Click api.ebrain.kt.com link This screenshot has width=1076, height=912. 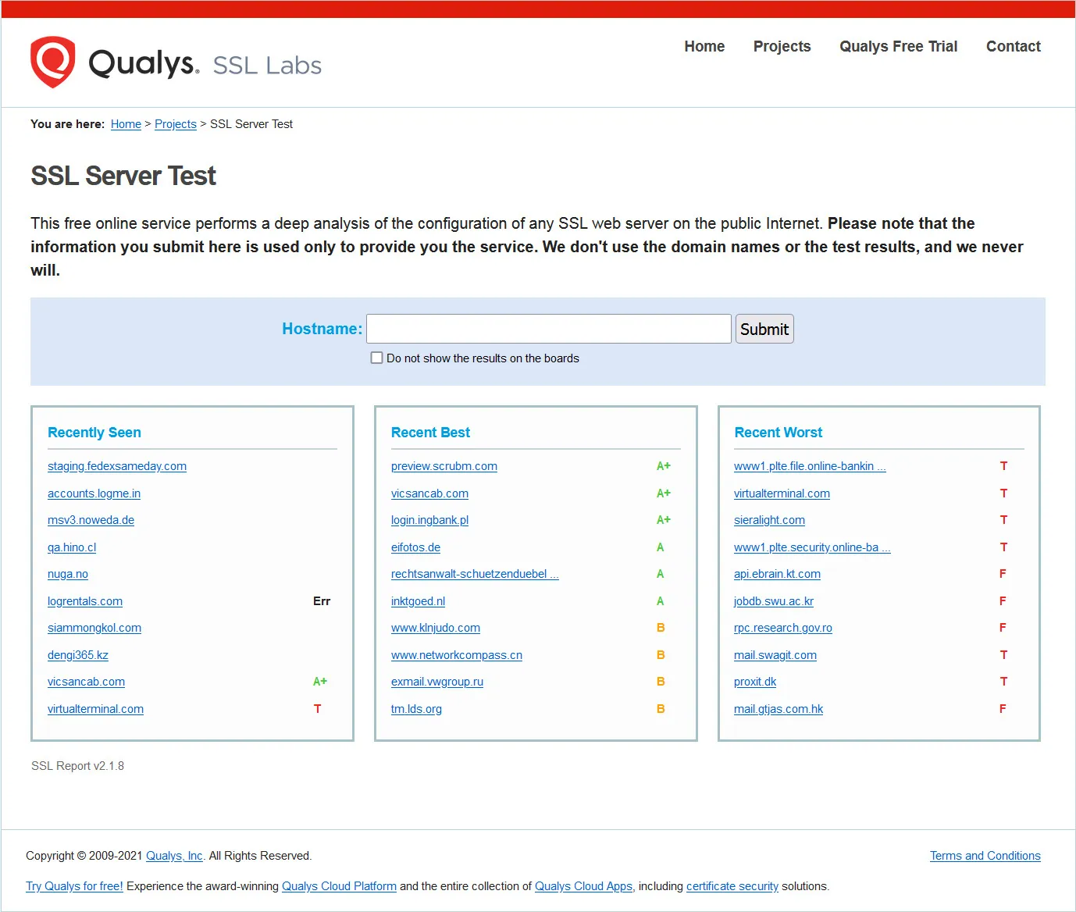[777, 574]
